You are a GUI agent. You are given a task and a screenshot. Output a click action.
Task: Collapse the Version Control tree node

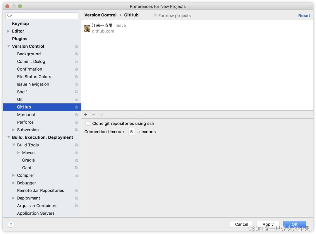point(8,46)
